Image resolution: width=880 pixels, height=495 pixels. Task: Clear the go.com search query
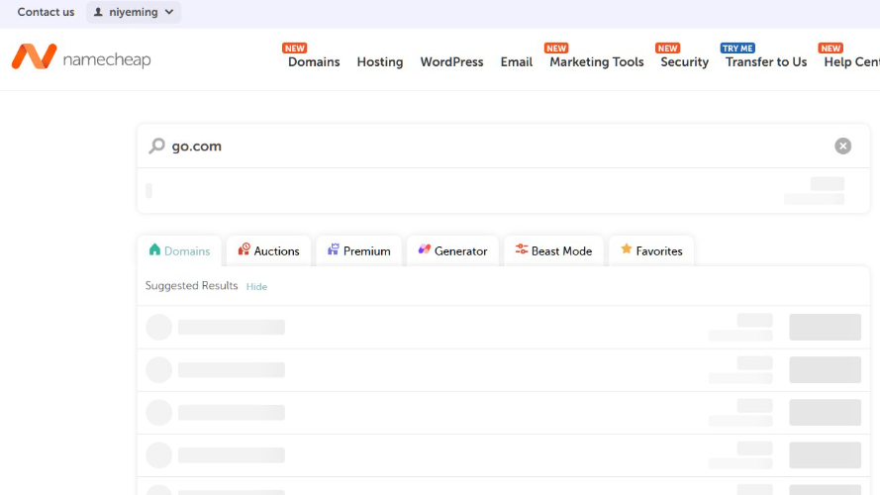tap(842, 146)
